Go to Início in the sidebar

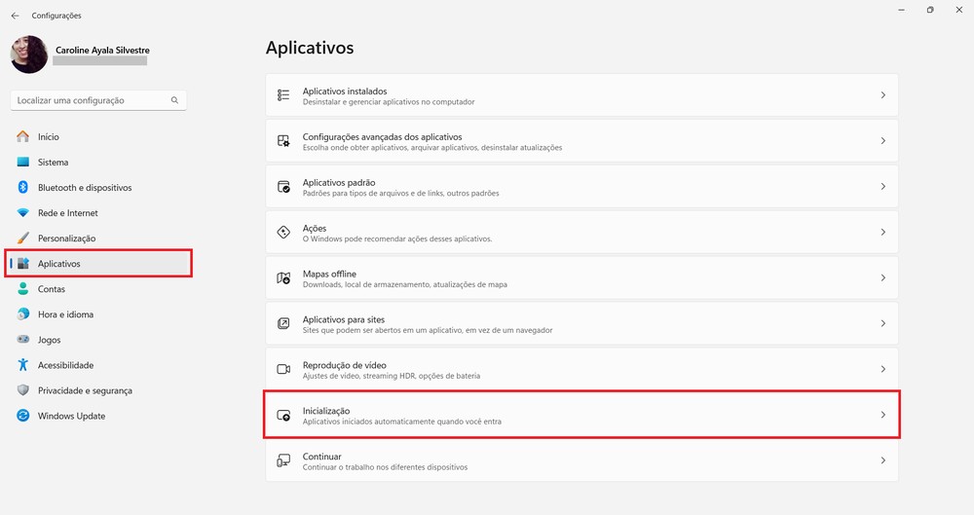[49, 136]
